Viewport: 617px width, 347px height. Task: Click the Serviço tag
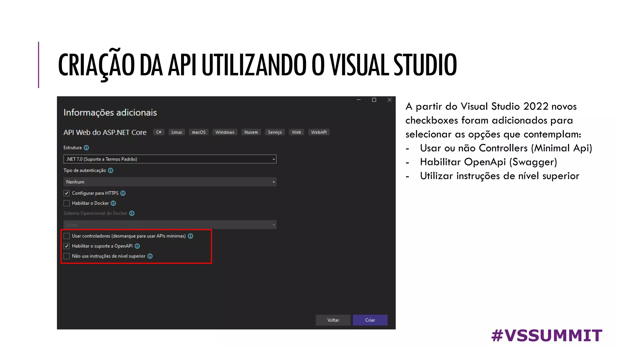coord(275,132)
